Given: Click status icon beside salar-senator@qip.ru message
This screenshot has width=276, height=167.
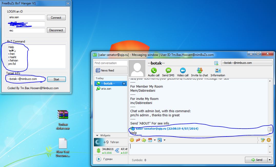Looking at the screenshot, I should pyautogui.click(x=132, y=129).
